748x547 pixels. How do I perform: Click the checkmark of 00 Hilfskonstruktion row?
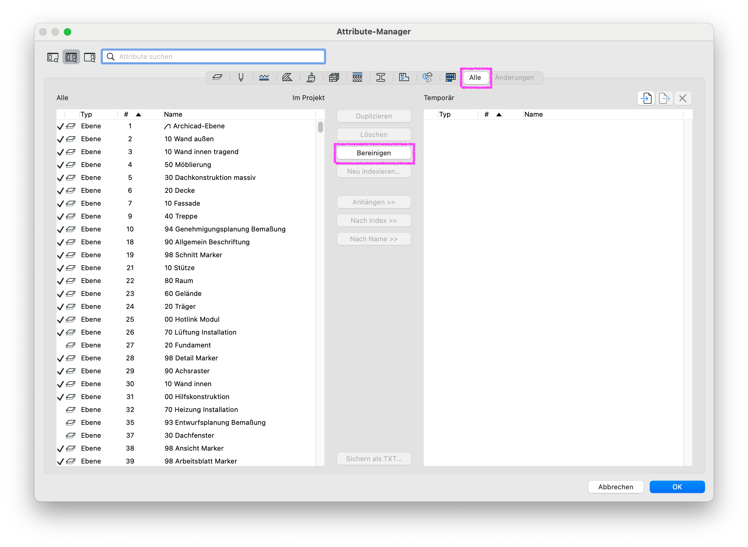[60, 397]
